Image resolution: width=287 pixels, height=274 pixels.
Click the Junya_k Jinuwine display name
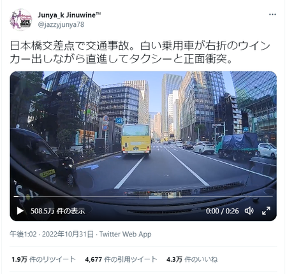(x=70, y=15)
